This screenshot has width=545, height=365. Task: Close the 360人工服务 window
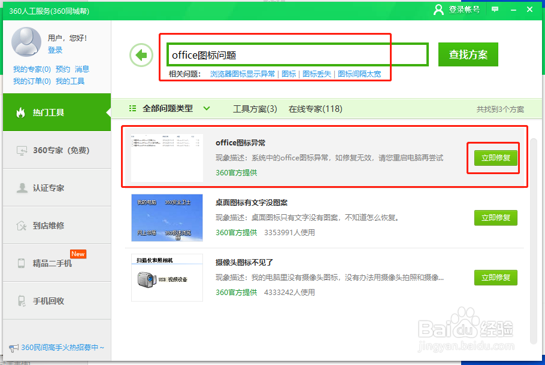(529, 10)
